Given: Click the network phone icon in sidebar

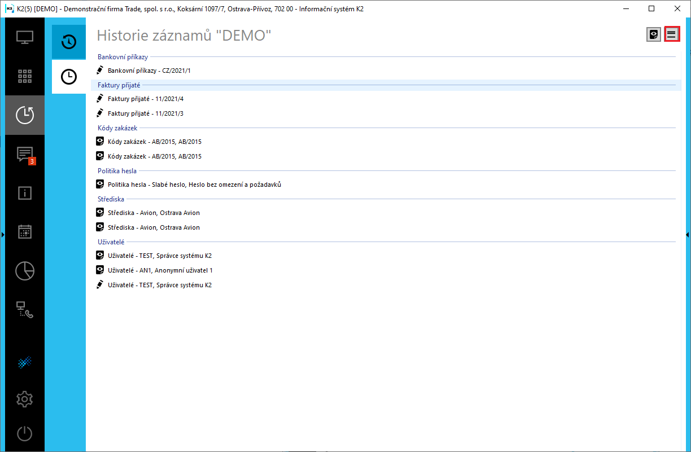Looking at the screenshot, I should coord(25,310).
